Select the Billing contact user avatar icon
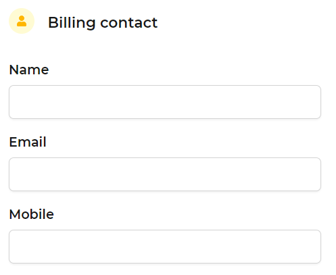 pyautogui.click(x=22, y=21)
